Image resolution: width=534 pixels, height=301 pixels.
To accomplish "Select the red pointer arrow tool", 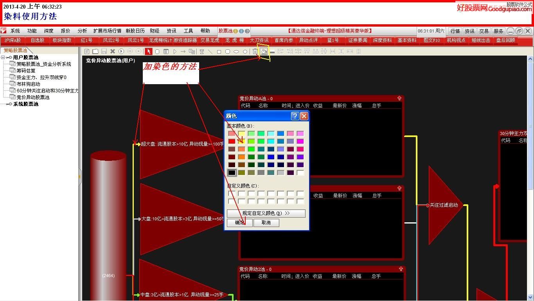I will (x=149, y=51).
